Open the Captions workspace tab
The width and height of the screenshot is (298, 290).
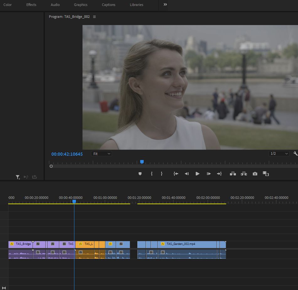pyautogui.click(x=109, y=5)
